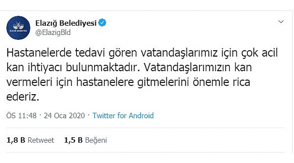Click the ÖS 11:48 timestamp
Viewport: 294px width, 163px height.
pyautogui.click(x=21, y=115)
